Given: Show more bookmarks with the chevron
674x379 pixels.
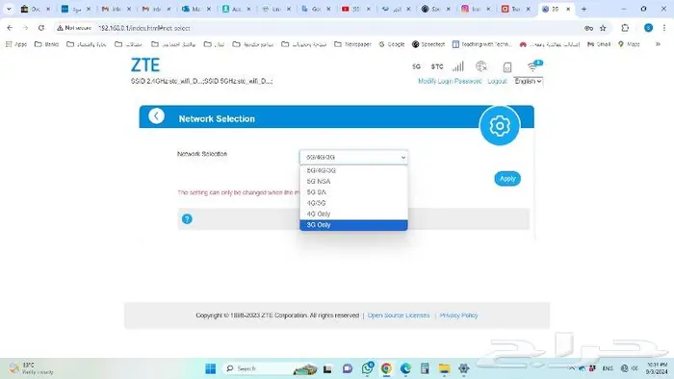Looking at the screenshot, I should point(658,44).
